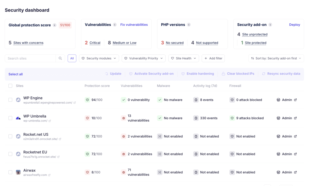310x186 pixels.
Task: Open the Site Health filter menu
Action: coord(184,58)
